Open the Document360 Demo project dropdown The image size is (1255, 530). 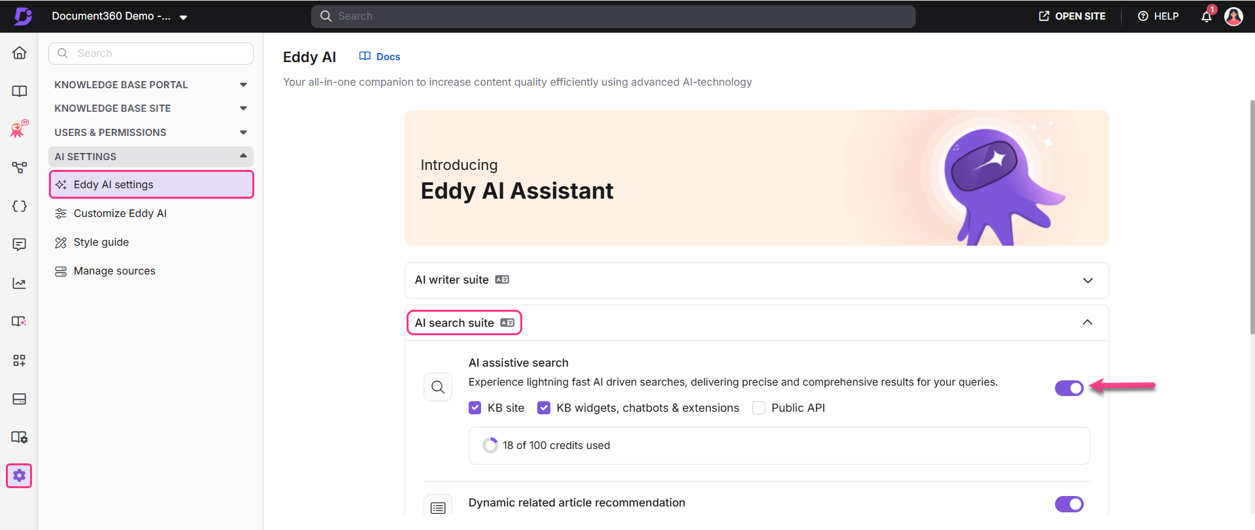pyautogui.click(x=120, y=16)
